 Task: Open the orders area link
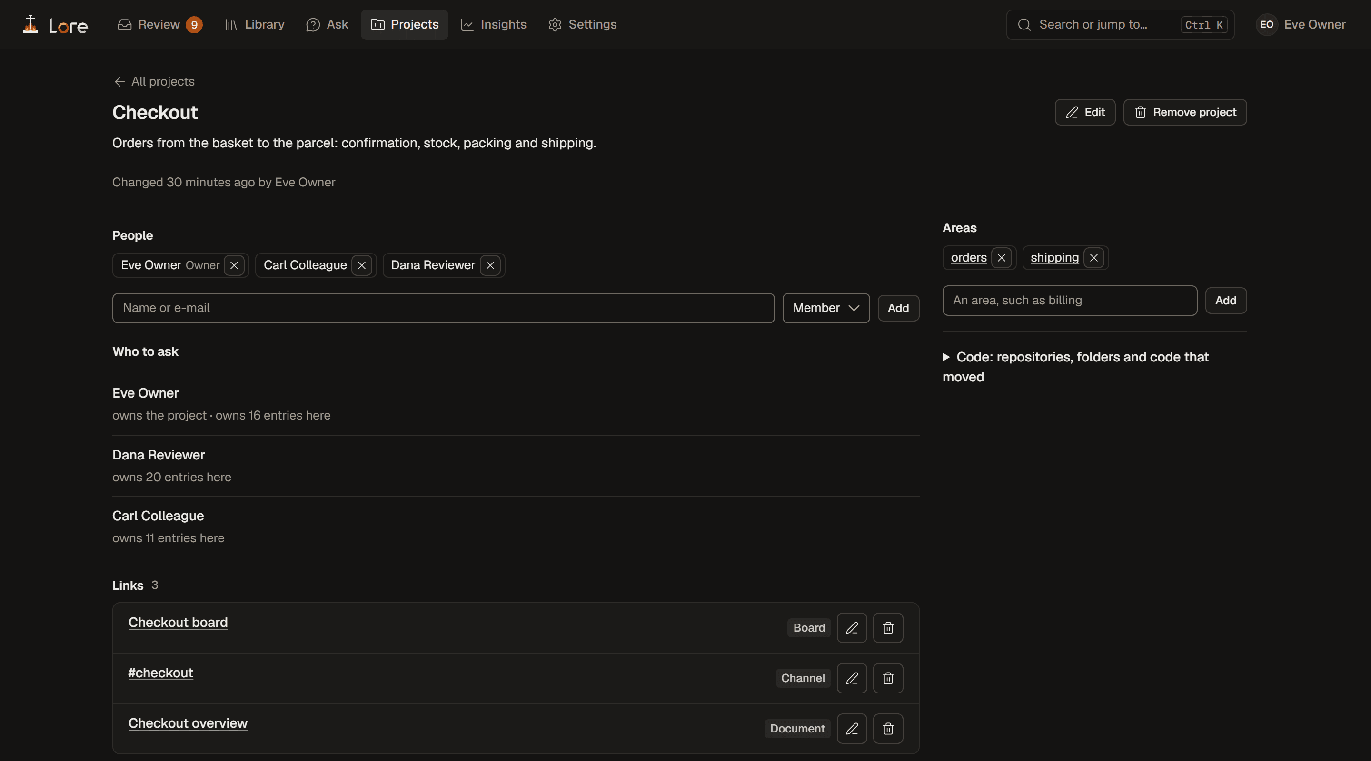[x=969, y=258]
